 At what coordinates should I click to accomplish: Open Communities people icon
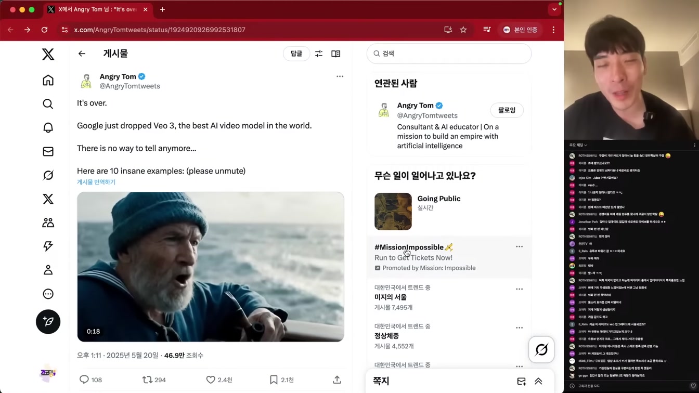48,222
